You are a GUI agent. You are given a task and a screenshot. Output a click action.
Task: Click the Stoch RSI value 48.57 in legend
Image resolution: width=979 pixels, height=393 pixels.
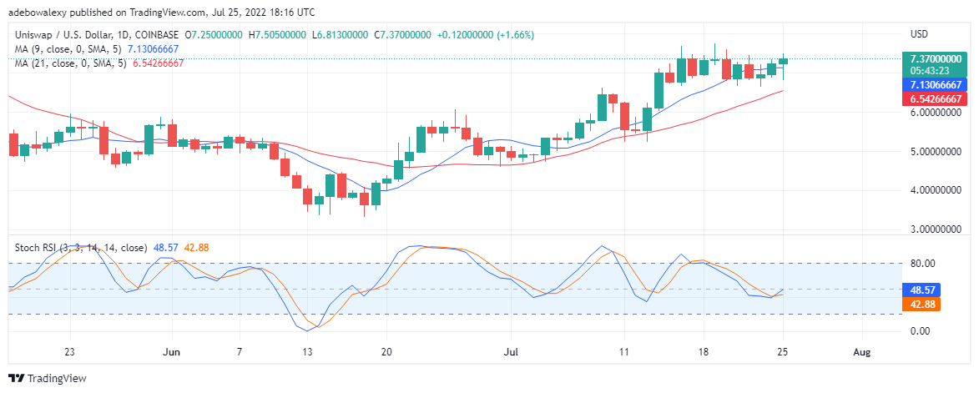pos(164,248)
